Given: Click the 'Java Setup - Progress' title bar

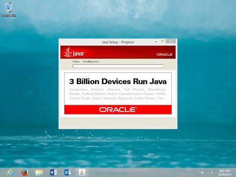Looking at the screenshot, I should point(118,42).
